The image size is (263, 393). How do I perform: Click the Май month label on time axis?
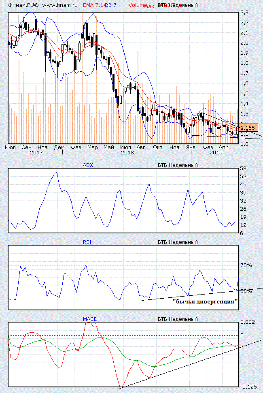[109, 147]
